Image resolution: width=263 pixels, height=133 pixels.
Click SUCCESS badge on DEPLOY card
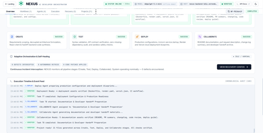pos(184,37)
